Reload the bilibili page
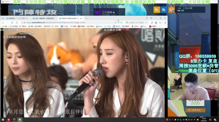219x122 pixels. tap(12, 23)
